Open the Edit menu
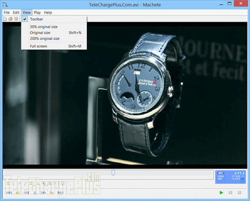 (x=16, y=13)
